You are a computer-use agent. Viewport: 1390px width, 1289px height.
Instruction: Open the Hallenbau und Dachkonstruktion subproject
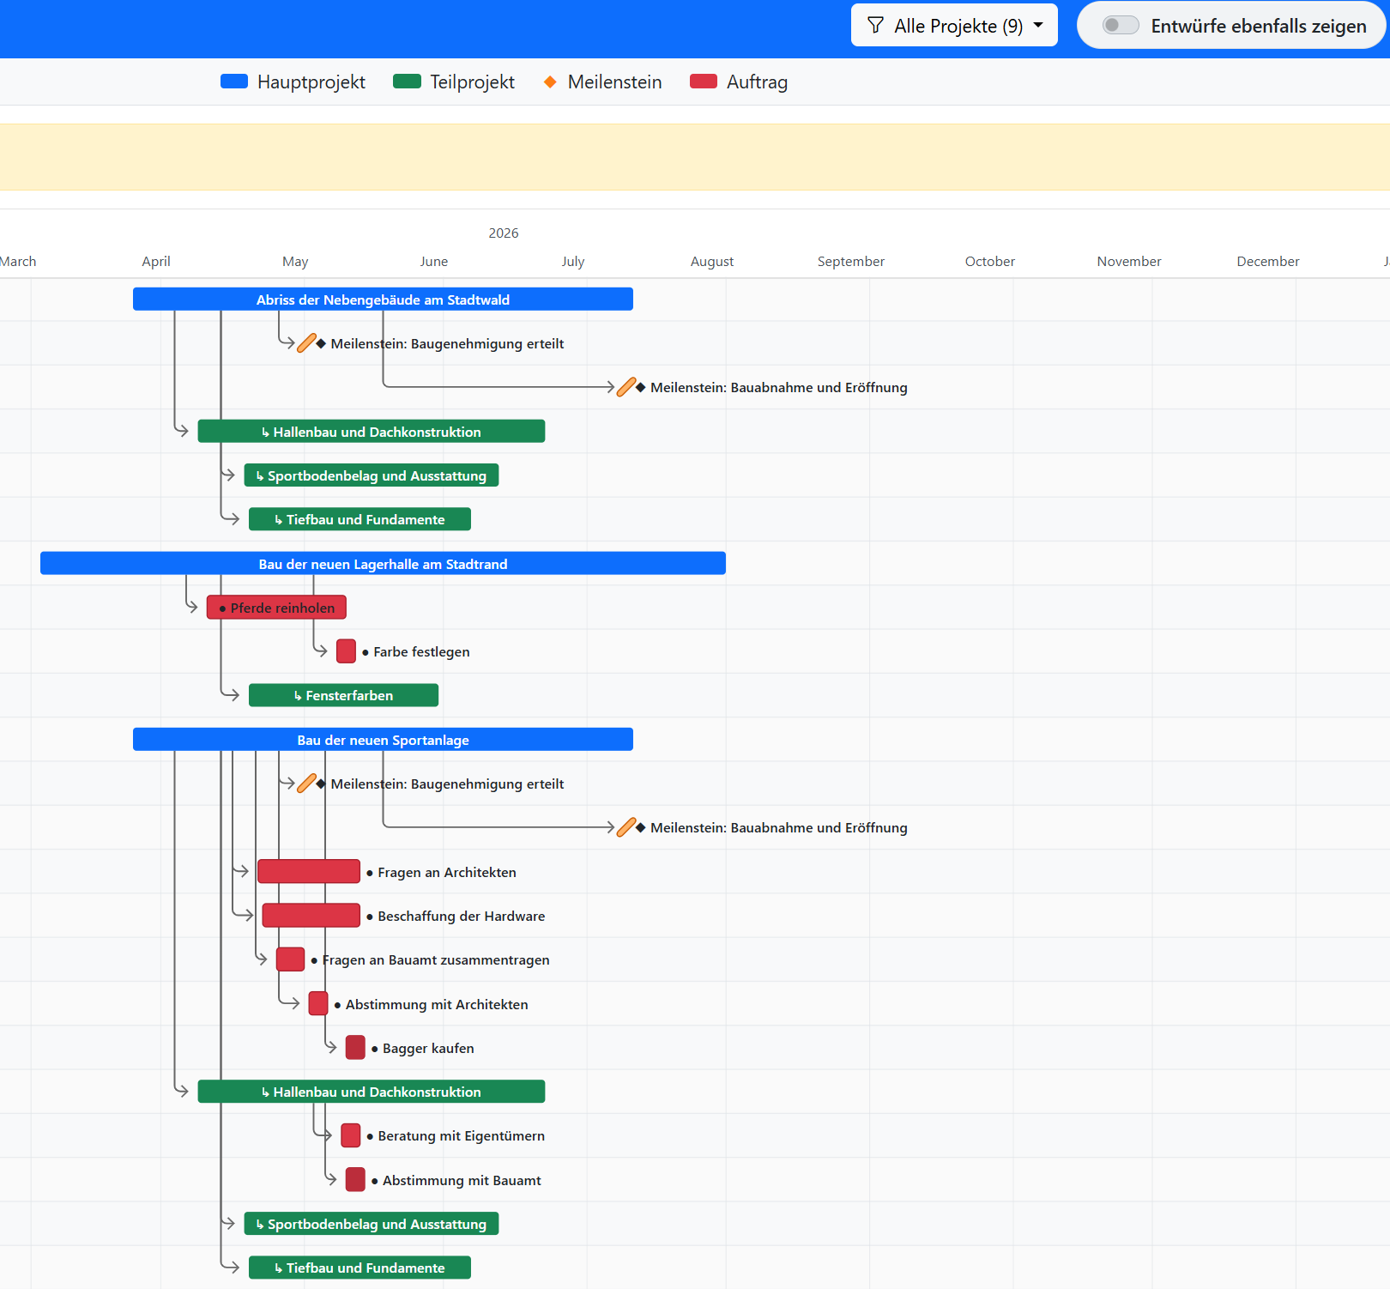pos(371,431)
